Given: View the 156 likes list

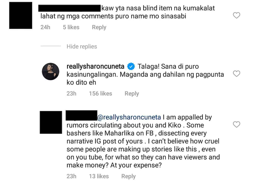Looking at the screenshot, I should click(100, 94).
